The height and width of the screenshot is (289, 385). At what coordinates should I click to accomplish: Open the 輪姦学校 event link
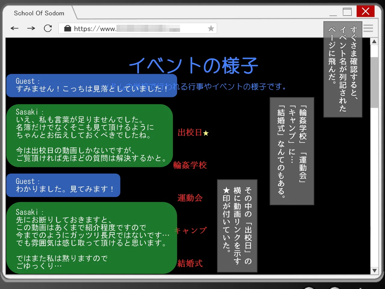[x=190, y=165]
